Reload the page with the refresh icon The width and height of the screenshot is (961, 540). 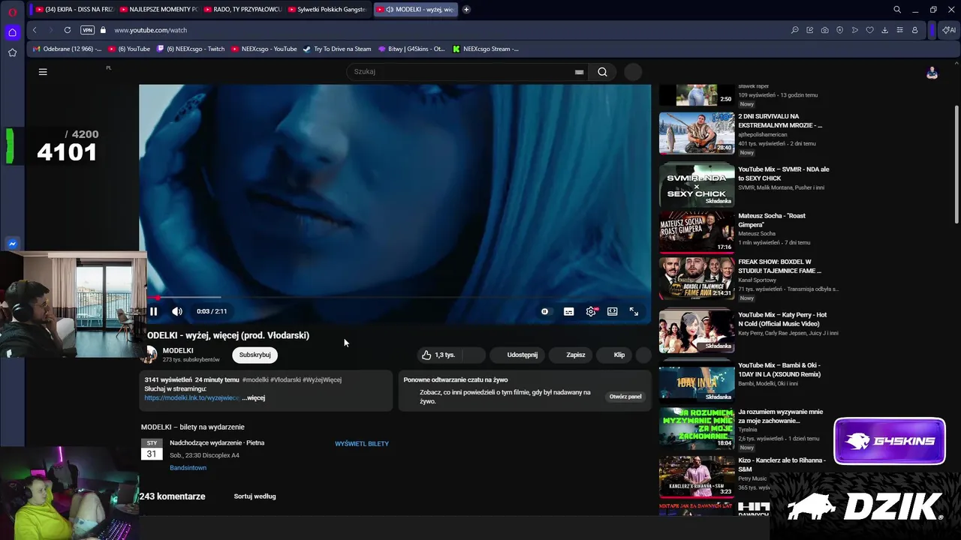[68, 30]
